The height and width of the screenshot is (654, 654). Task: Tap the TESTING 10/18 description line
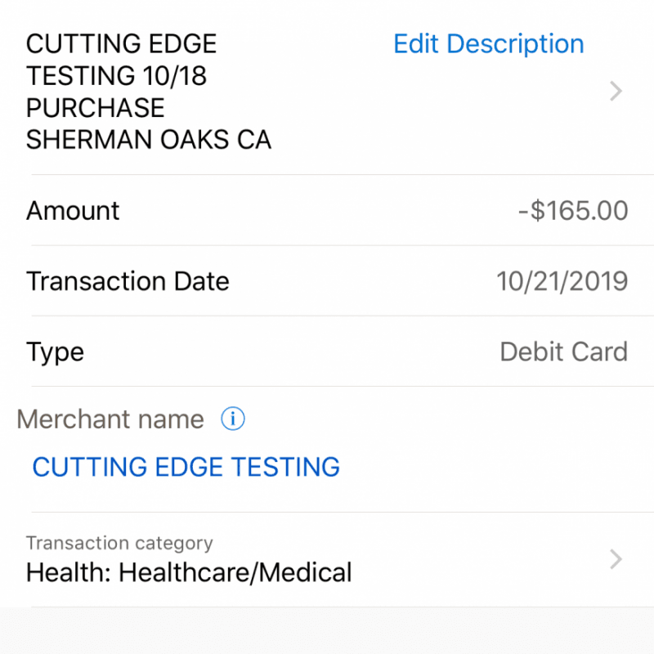click(x=116, y=75)
